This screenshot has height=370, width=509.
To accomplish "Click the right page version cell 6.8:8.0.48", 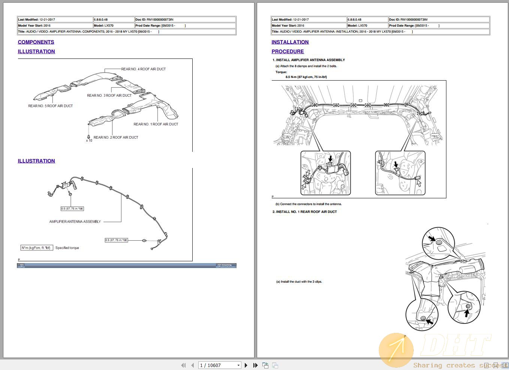I will [368, 19].
